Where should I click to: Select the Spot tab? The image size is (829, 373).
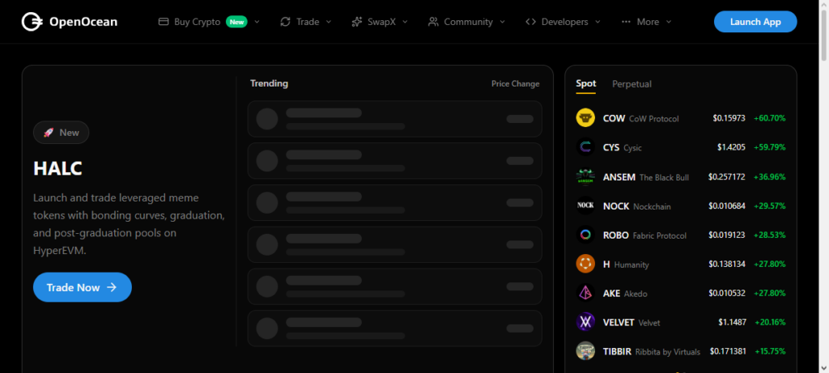pyautogui.click(x=586, y=83)
